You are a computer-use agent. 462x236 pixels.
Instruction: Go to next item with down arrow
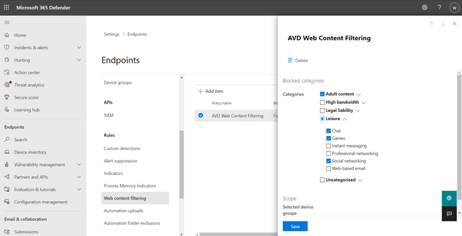click(443, 24)
